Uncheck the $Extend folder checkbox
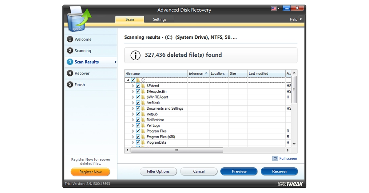Screen dimensions: 369x193 click(x=138, y=86)
